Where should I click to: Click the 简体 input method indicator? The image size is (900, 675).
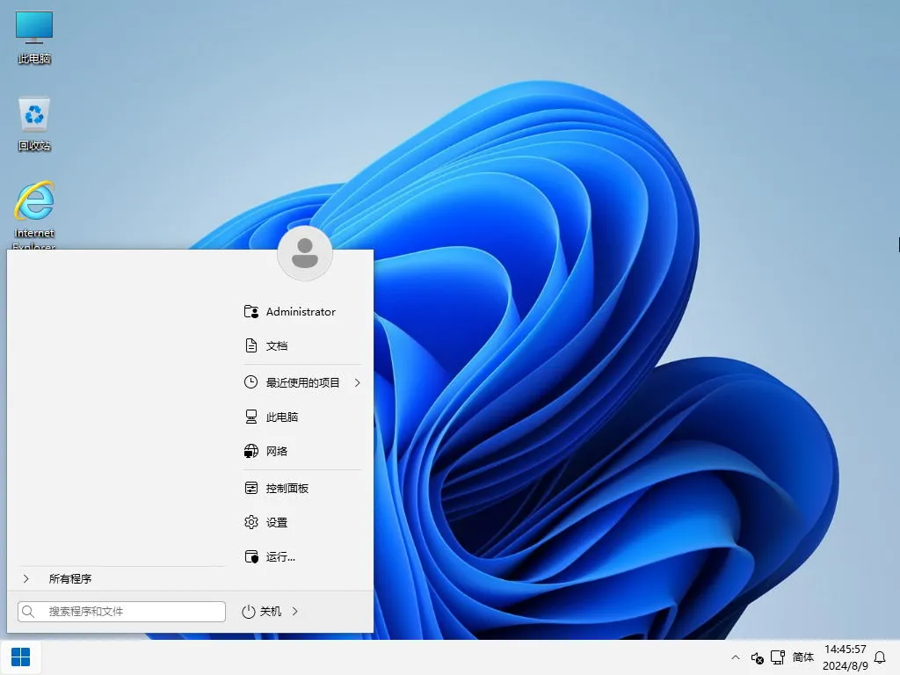pos(802,657)
